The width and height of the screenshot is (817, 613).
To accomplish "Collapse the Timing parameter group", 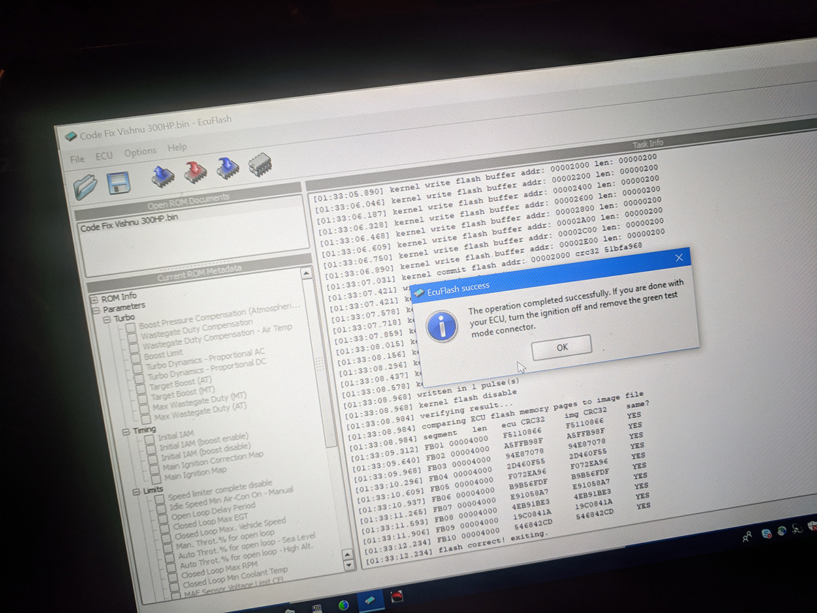I will (x=127, y=432).
